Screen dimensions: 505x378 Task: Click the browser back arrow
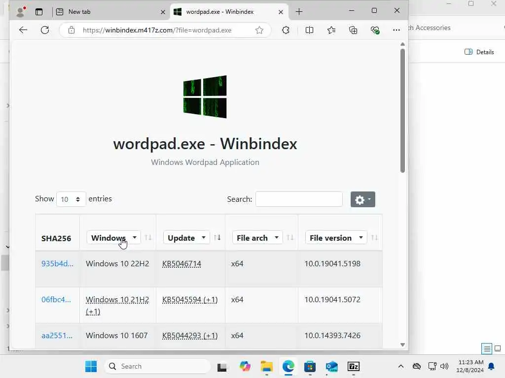[x=23, y=30]
